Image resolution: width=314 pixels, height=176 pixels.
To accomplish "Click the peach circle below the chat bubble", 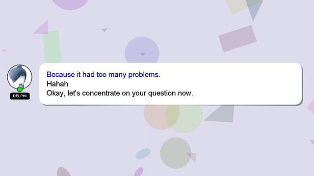I will pos(161,117).
